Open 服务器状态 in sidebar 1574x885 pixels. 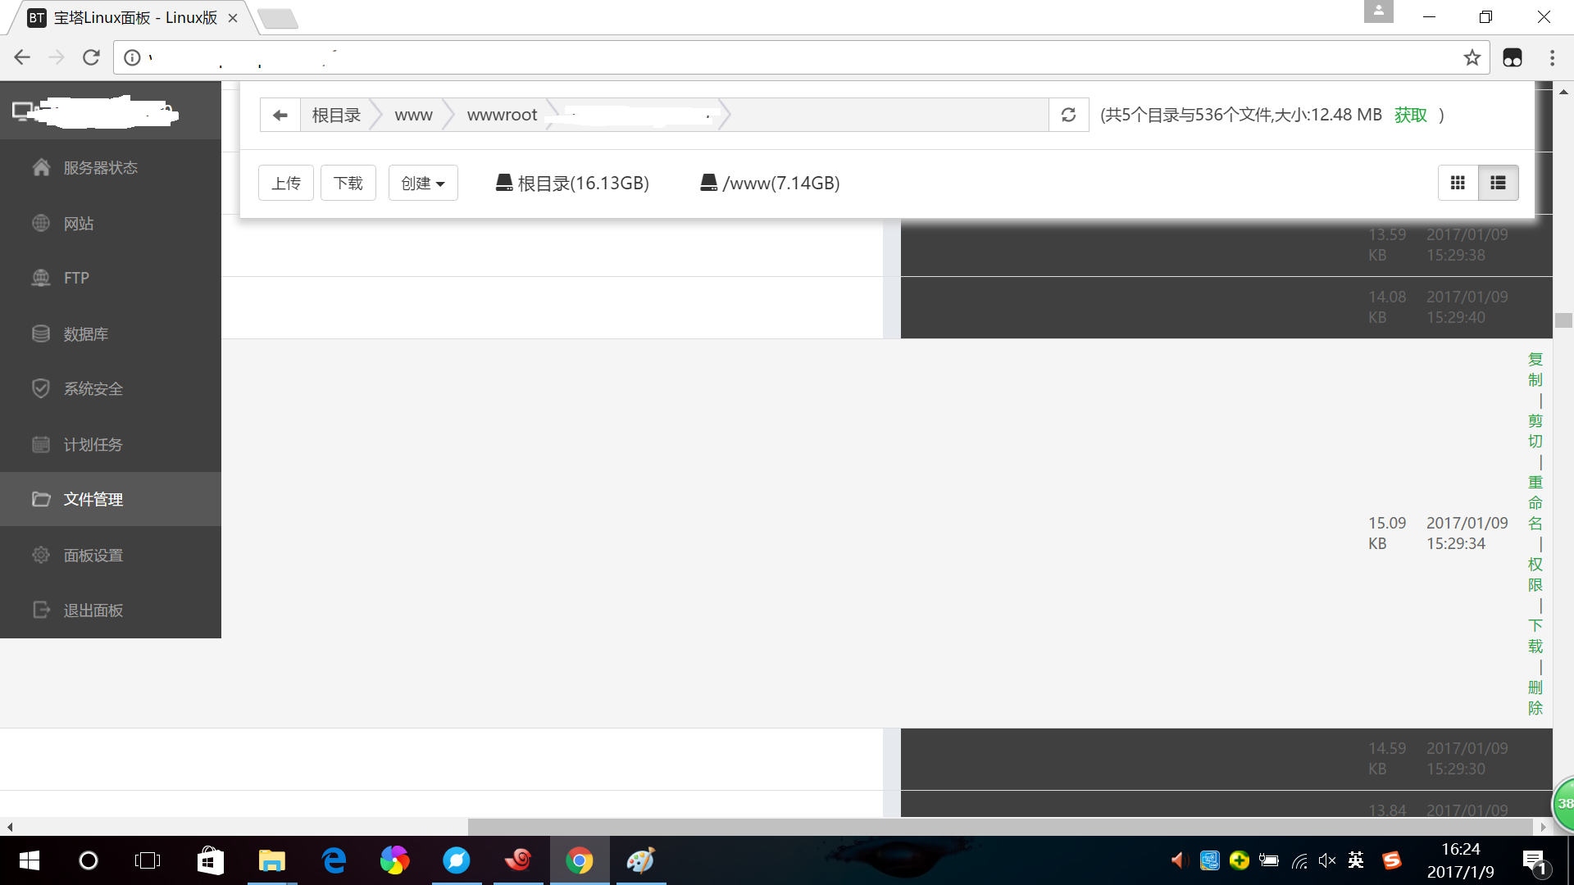pos(100,168)
